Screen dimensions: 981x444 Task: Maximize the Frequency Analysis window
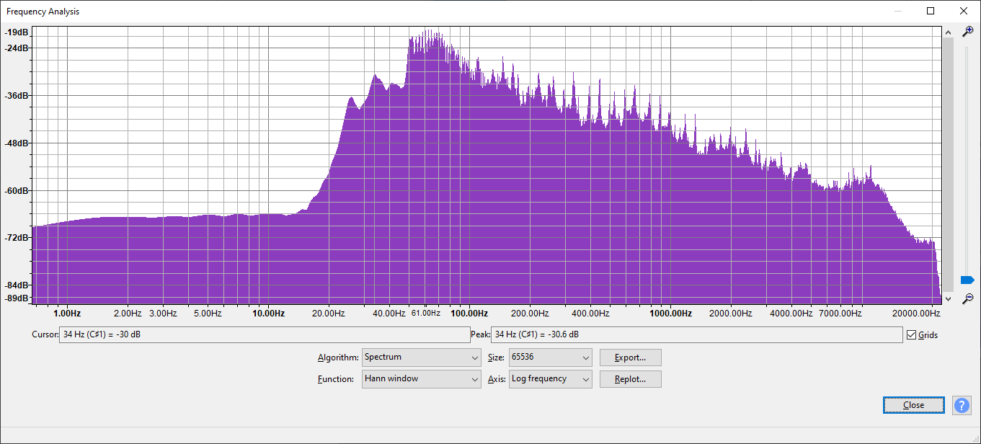pos(931,11)
